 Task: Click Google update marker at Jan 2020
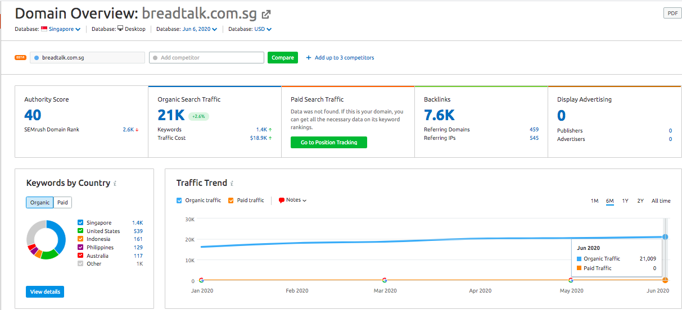tap(201, 280)
